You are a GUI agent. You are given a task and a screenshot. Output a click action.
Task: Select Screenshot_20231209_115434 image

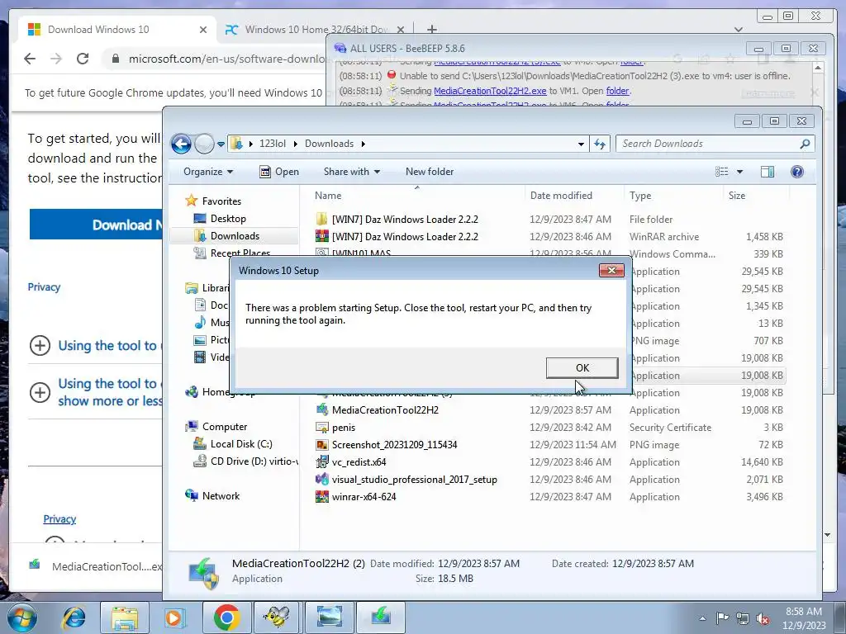(394, 445)
